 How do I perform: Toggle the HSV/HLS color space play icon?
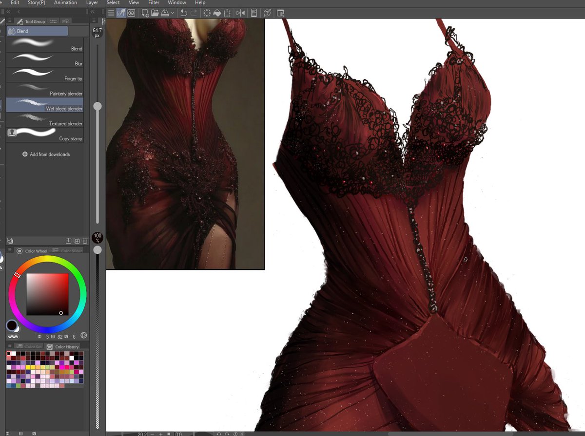[83, 335]
